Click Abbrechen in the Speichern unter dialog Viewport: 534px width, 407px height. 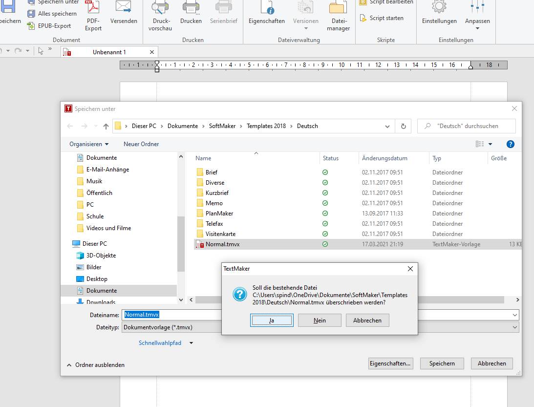click(491, 364)
